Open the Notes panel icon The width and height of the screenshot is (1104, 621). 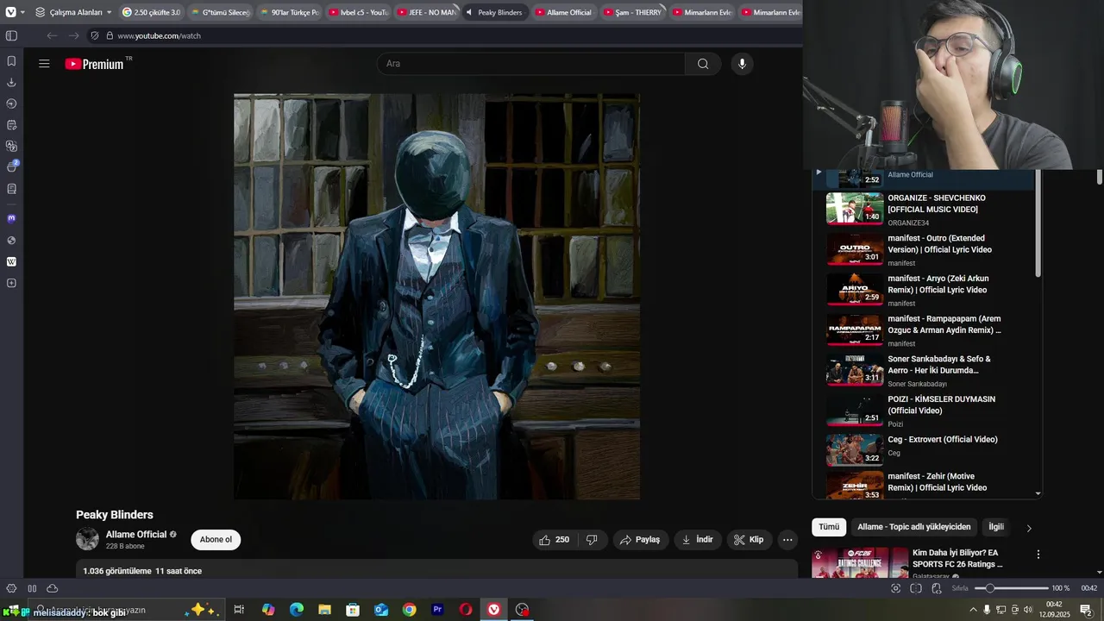pyautogui.click(x=11, y=125)
